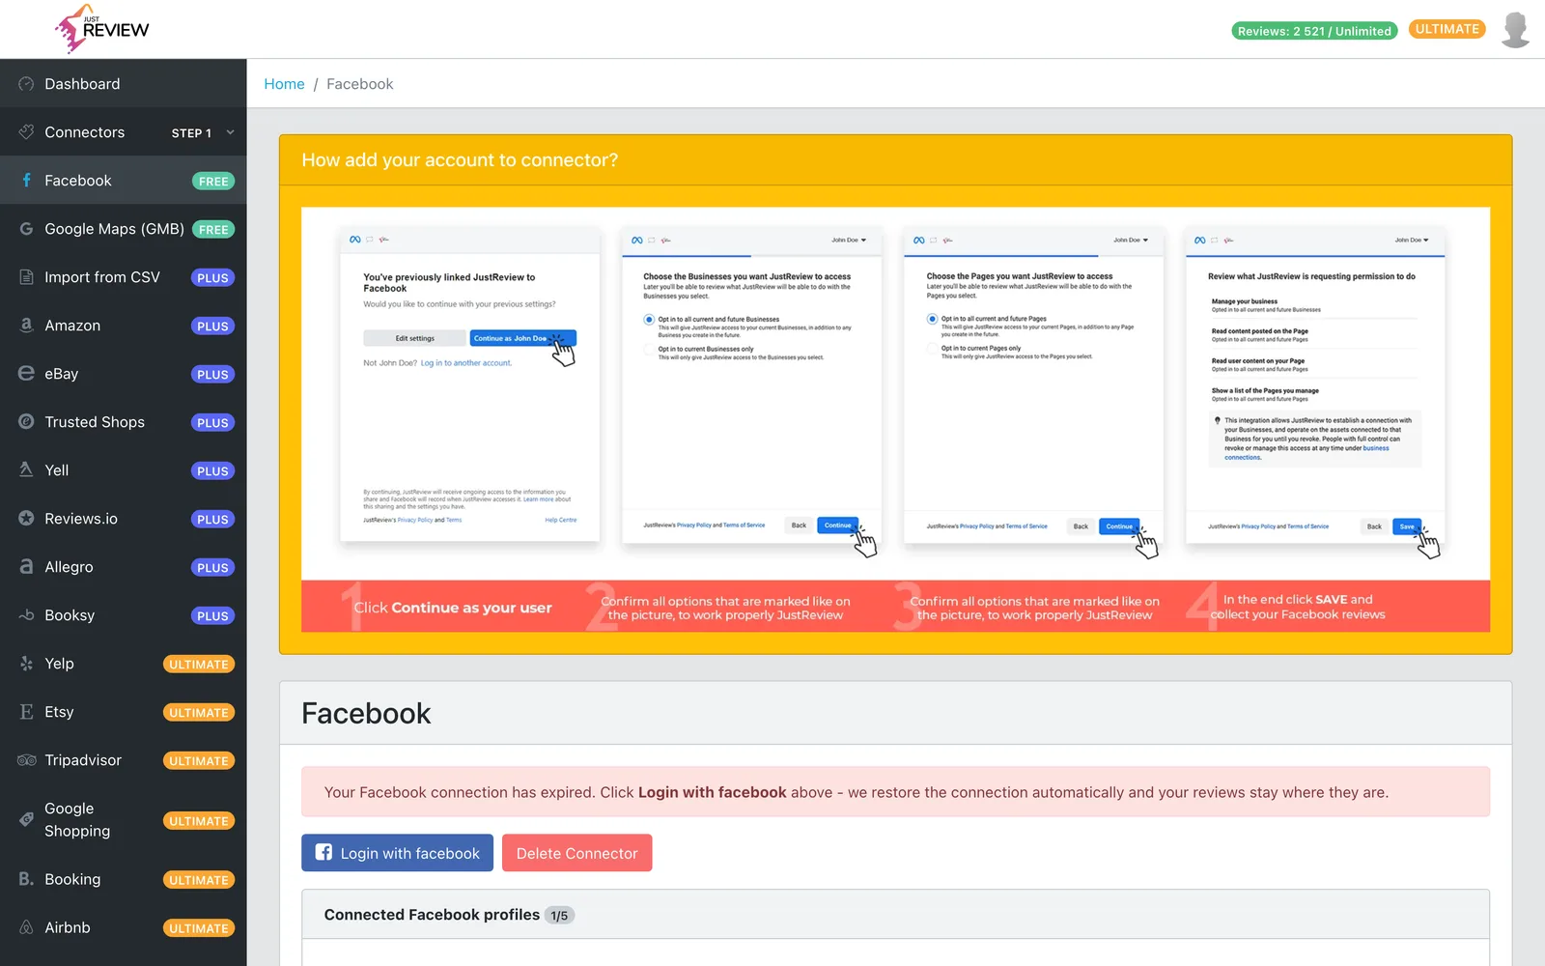Click the Booking B. icon

[26, 879]
